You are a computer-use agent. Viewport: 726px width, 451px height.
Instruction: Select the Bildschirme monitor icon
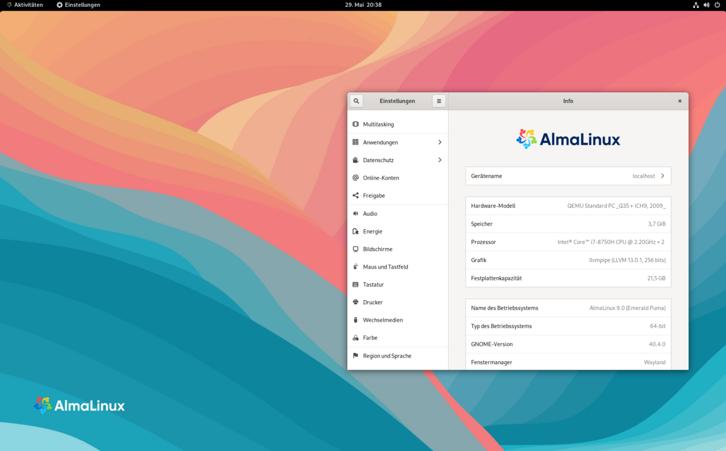356,249
